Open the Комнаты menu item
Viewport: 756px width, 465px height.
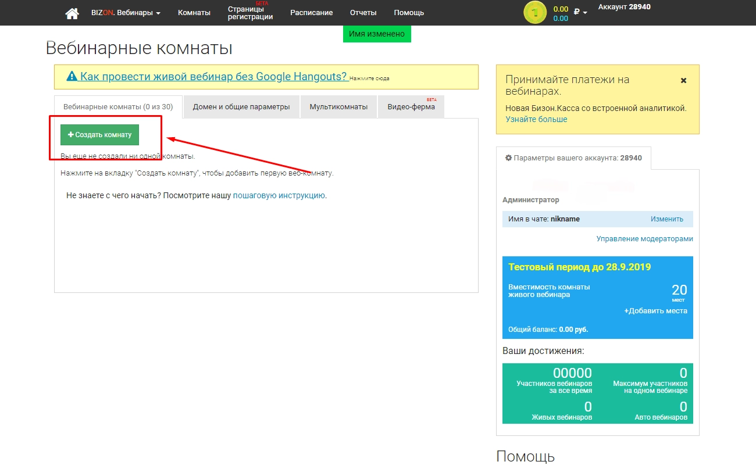194,13
